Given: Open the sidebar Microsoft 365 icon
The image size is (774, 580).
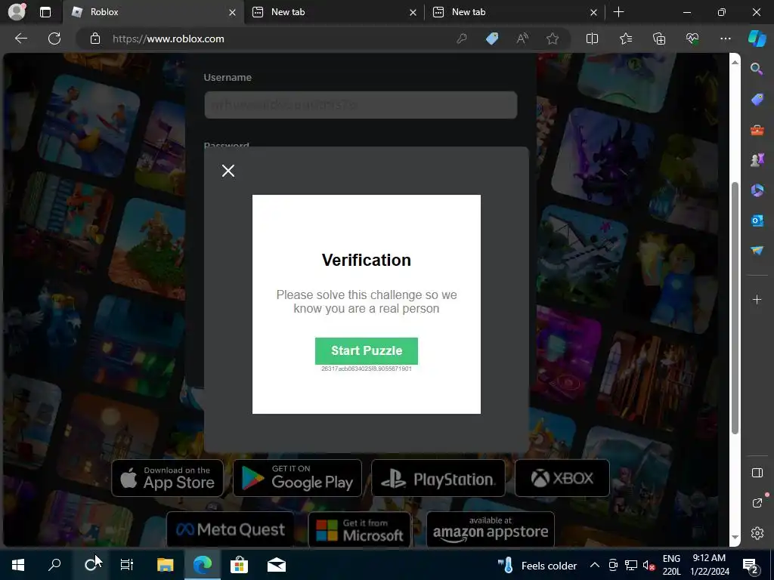Looking at the screenshot, I should point(757,190).
